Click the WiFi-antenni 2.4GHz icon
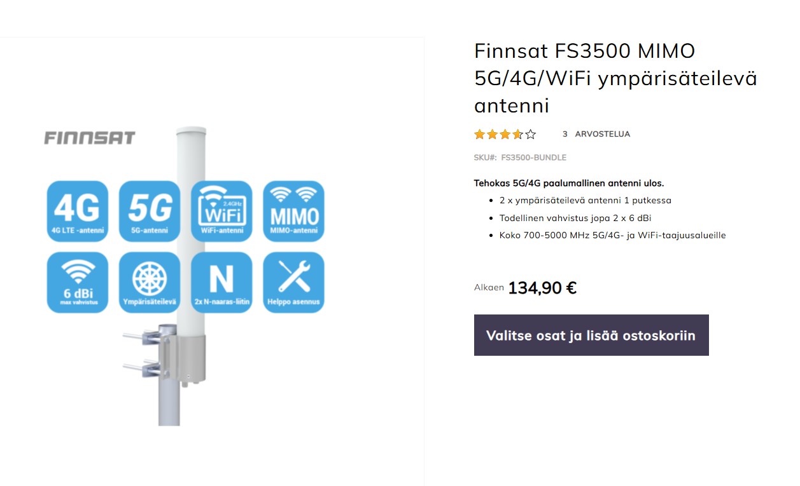Image resolution: width=800 pixels, height=486 pixels. click(x=221, y=211)
